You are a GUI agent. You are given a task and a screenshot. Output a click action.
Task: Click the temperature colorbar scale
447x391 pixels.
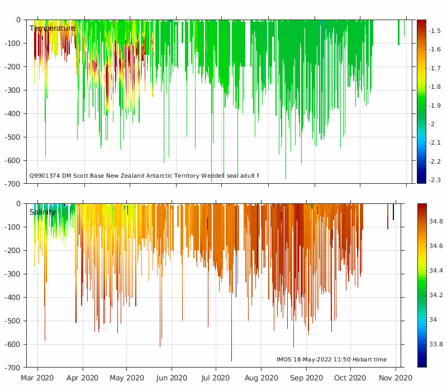pyautogui.click(x=421, y=102)
